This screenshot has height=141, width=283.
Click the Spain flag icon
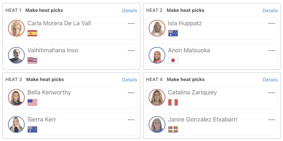[32, 34]
